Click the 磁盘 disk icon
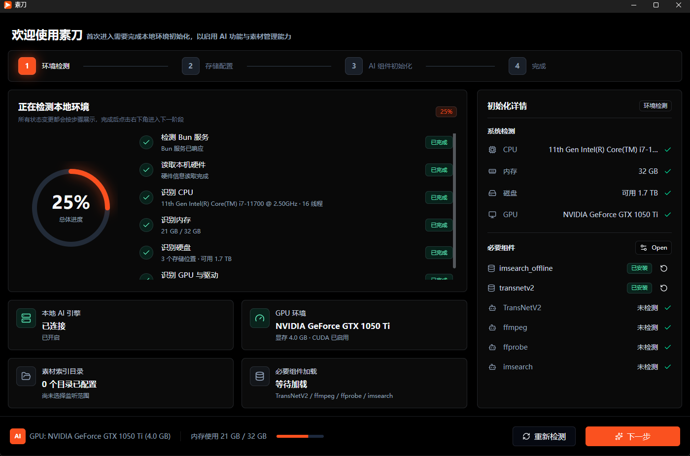Viewport: 690px width, 456px height. [492, 193]
